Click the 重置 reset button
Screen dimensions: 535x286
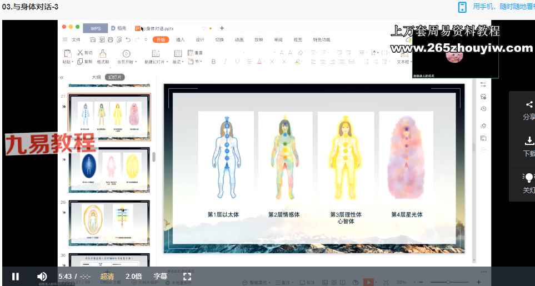[196, 53]
